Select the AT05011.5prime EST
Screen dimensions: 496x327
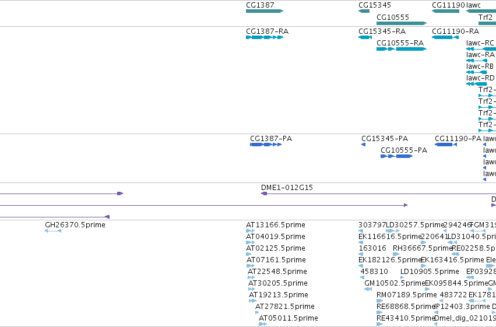coord(262,324)
